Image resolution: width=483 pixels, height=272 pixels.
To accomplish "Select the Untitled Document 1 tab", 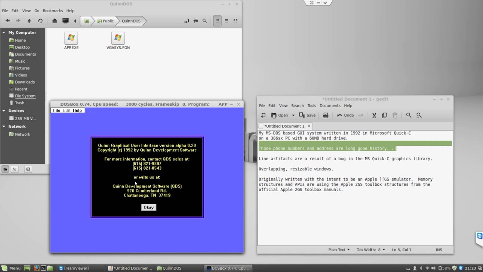I will [x=285, y=126].
